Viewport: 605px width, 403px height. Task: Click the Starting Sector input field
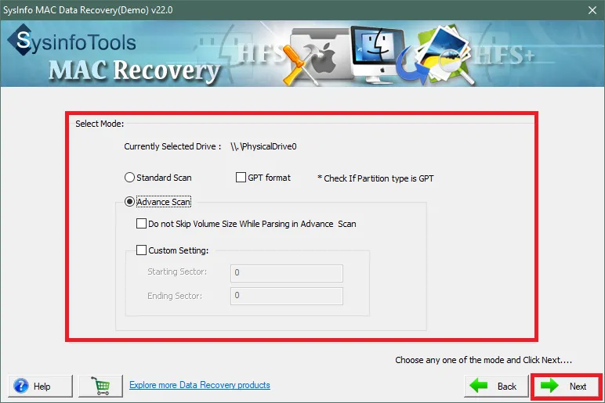(287, 273)
